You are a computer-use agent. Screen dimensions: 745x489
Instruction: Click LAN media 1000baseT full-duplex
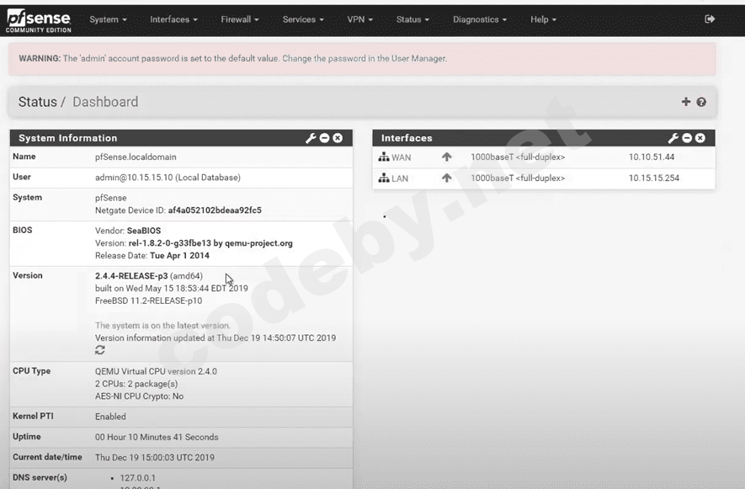coord(518,178)
